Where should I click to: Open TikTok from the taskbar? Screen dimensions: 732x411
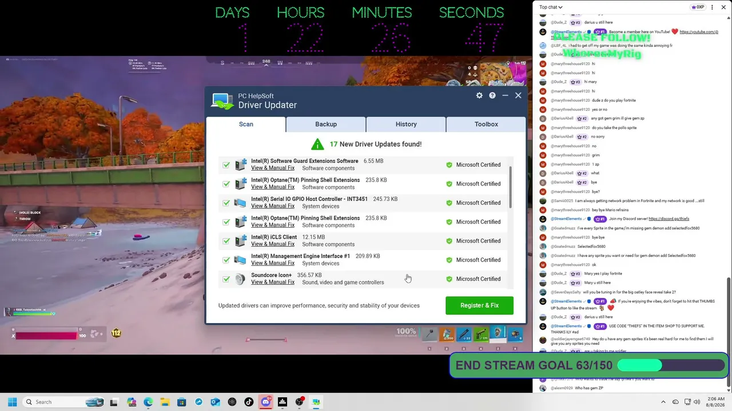coord(249,402)
